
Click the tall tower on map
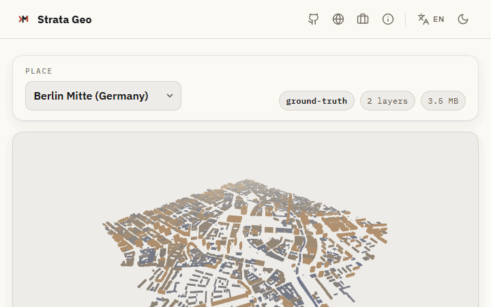pos(289,208)
